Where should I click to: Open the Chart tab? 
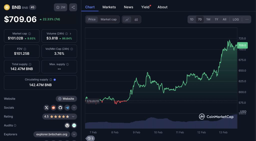tap(90, 7)
